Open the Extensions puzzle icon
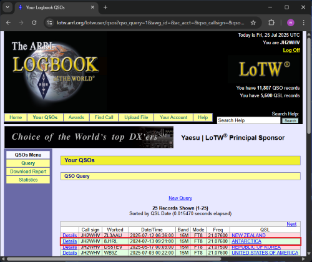This screenshot has width=312, height=262. click(x=271, y=22)
